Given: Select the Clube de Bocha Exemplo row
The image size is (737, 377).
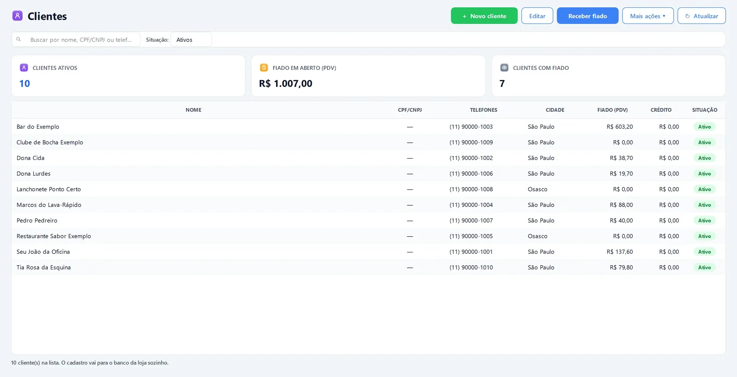Looking at the screenshot, I should coord(368,142).
